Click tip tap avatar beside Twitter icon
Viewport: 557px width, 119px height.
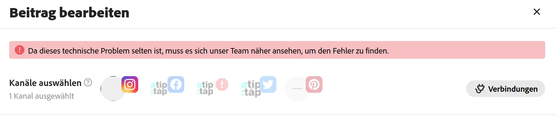pos(251,89)
